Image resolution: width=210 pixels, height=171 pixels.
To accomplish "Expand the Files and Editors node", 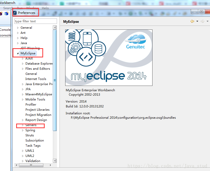I will pos(23,69).
